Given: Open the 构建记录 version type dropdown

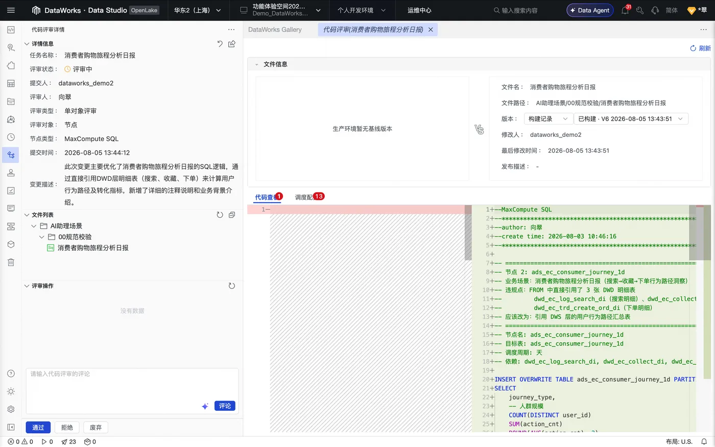Looking at the screenshot, I should point(549,119).
